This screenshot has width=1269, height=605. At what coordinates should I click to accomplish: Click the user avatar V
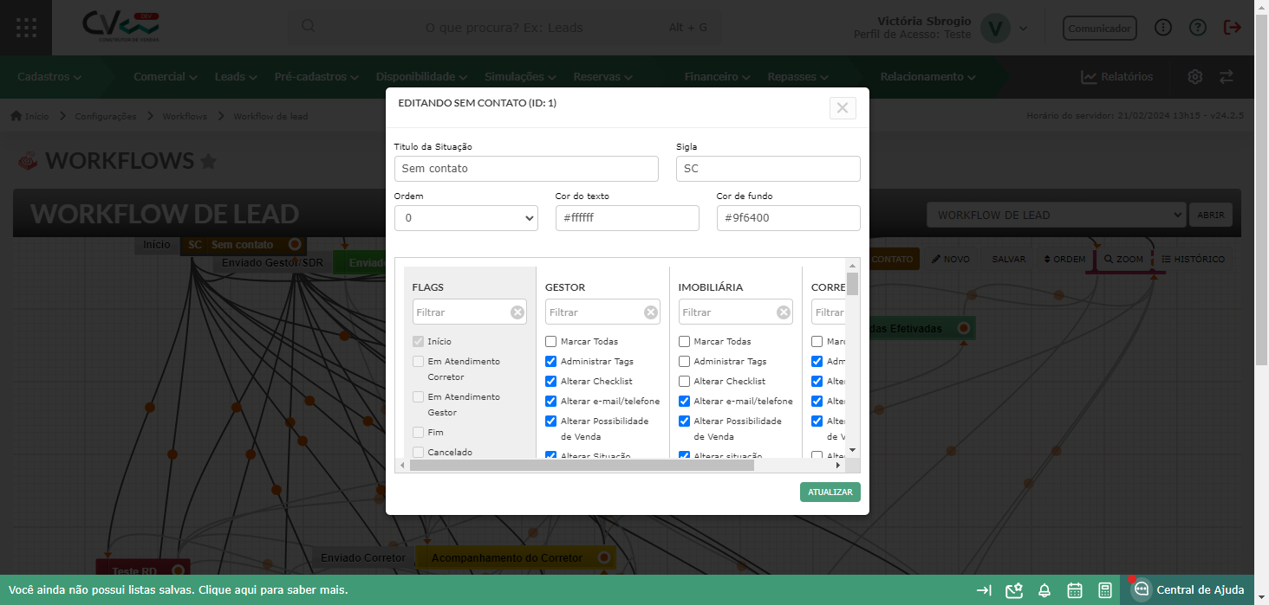tap(995, 29)
